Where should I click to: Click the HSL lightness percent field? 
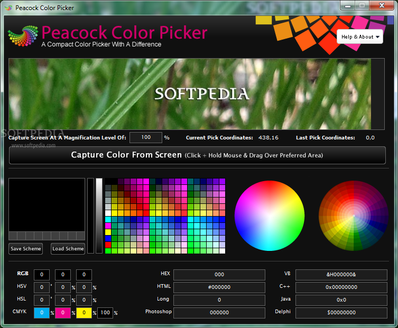pyautogui.click(x=84, y=300)
